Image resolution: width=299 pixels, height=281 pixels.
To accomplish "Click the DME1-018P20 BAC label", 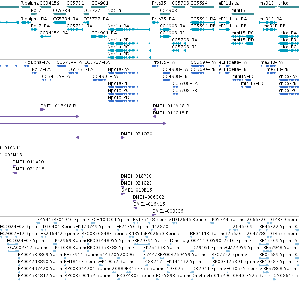I will tap(136, 176).
